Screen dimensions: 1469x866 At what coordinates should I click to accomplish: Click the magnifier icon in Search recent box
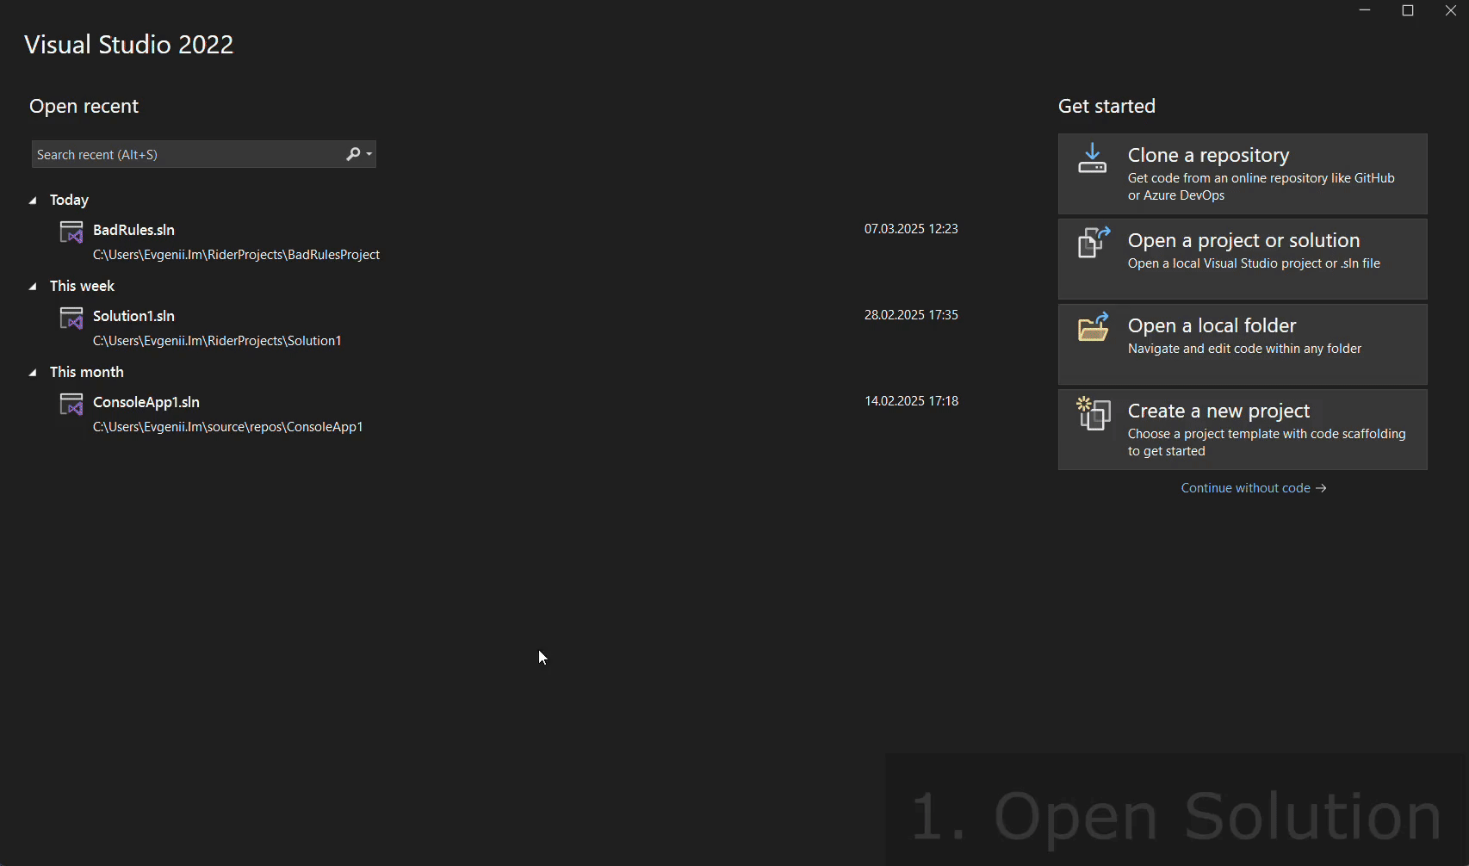pyautogui.click(x=353, y=154)
